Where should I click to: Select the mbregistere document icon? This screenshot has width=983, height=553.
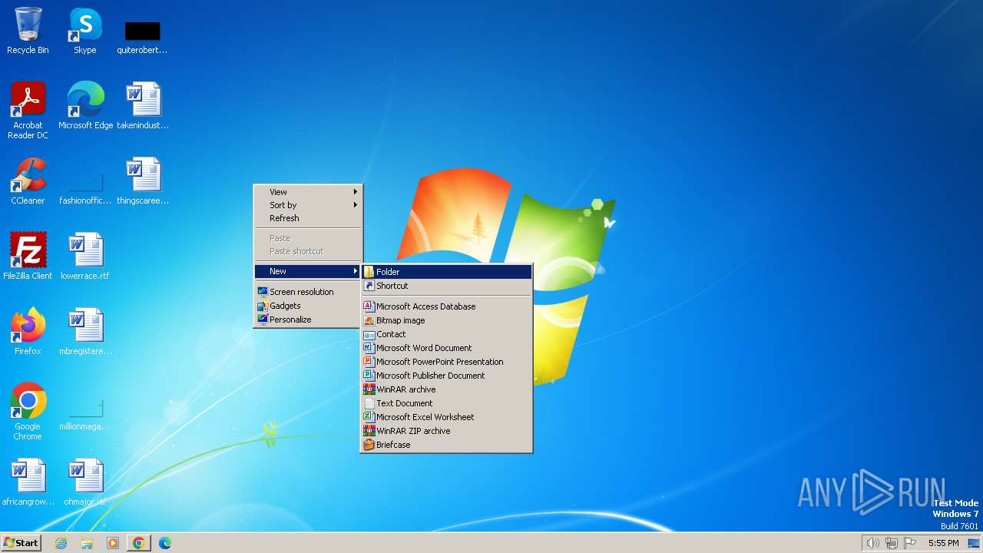click(85, 332)
